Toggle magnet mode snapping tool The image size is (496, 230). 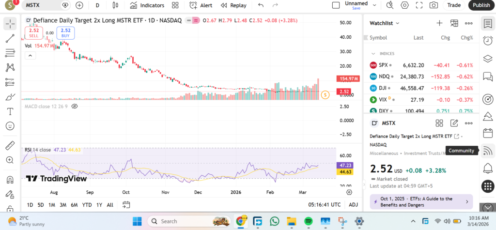(x=10, y=180)
